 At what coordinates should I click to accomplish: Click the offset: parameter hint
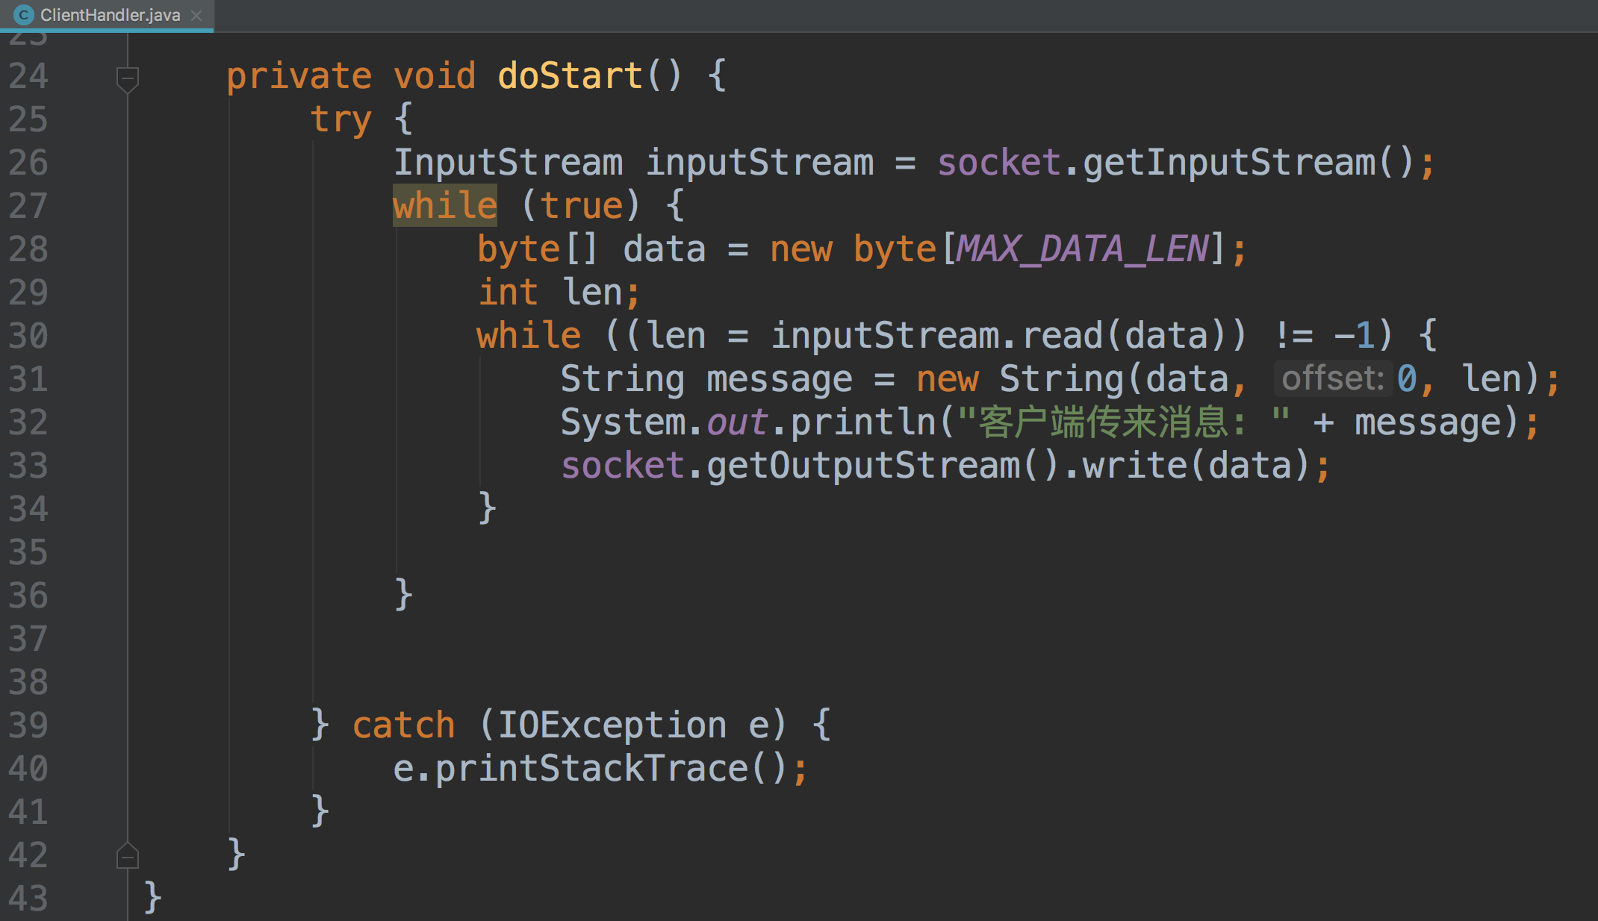[x=1333, y=378]
